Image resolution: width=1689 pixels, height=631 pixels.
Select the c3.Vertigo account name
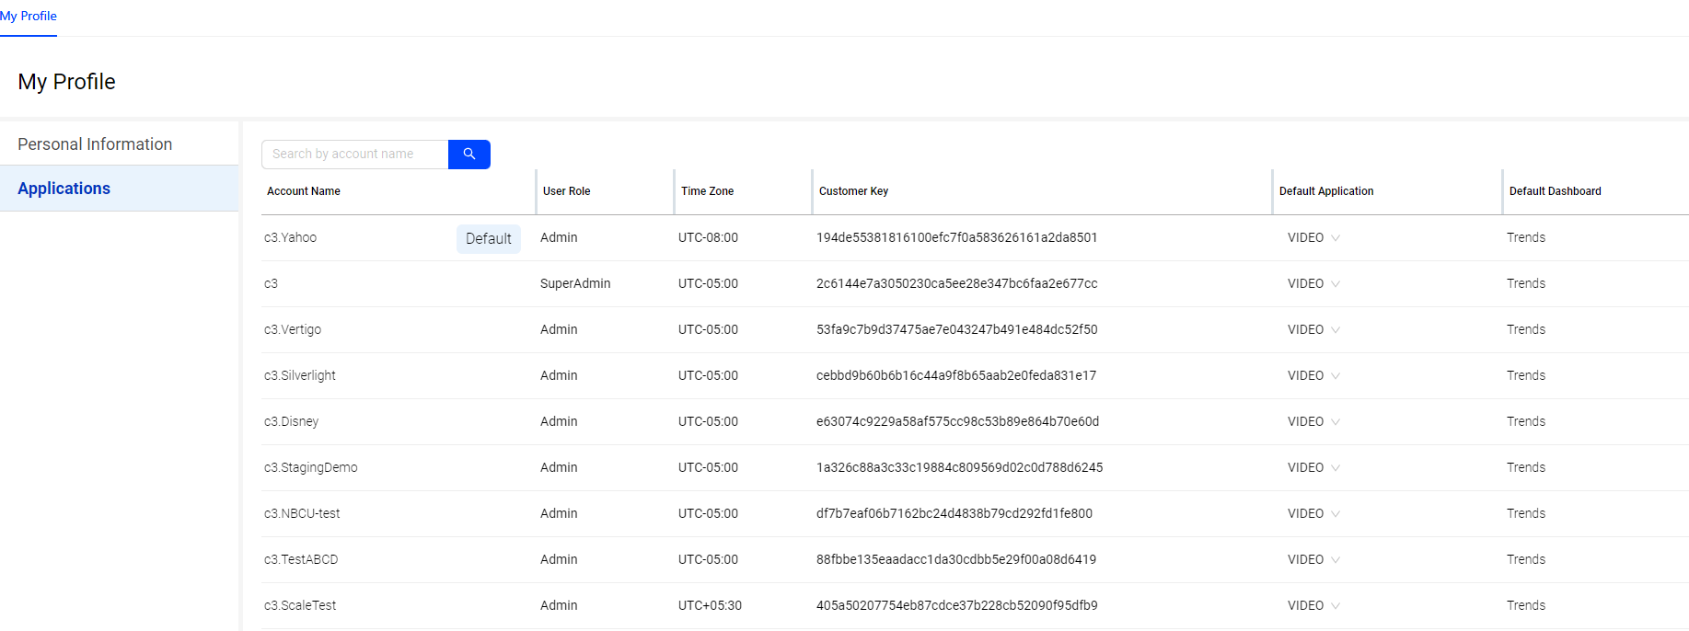(293, 329)
